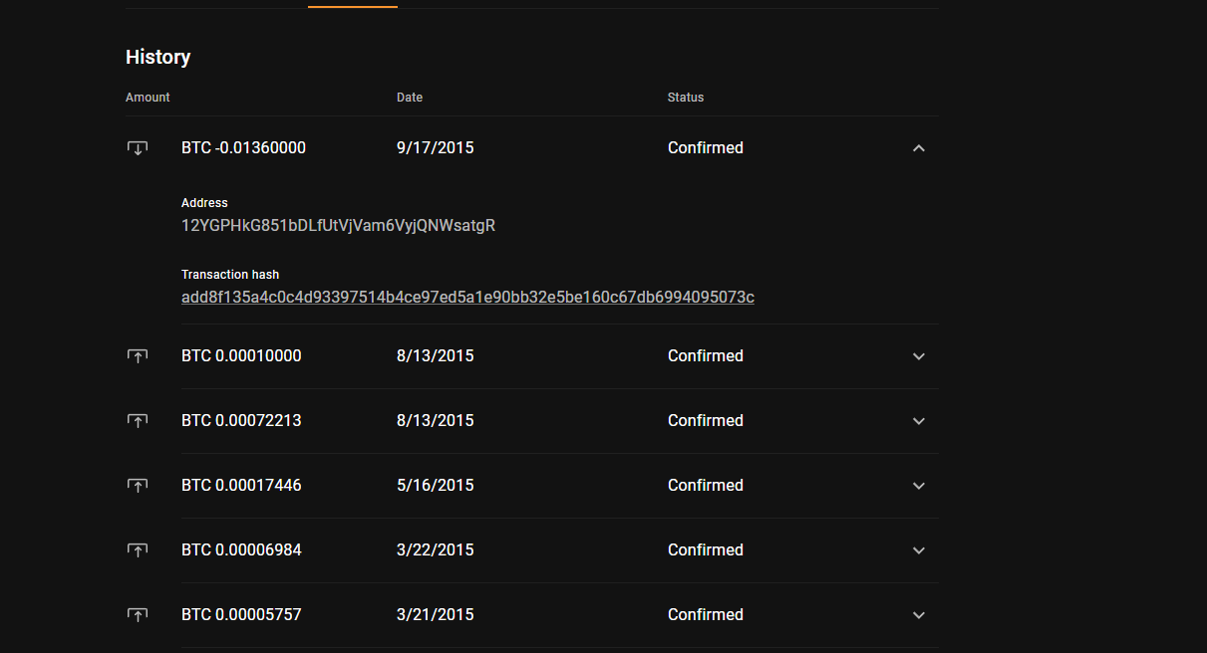
Task: Click the deposit icon beside BTC 0.00072213
Action: [x=138, y=421]
